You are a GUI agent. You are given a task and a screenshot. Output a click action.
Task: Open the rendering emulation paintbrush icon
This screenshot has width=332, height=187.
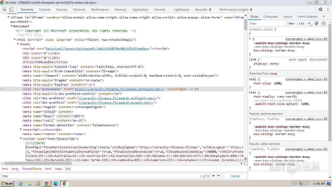(316, 23)
